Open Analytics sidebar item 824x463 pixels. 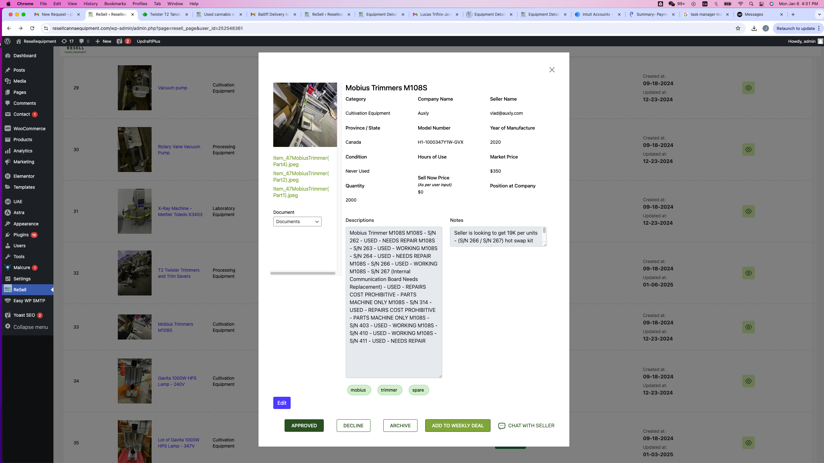point(23,151)
